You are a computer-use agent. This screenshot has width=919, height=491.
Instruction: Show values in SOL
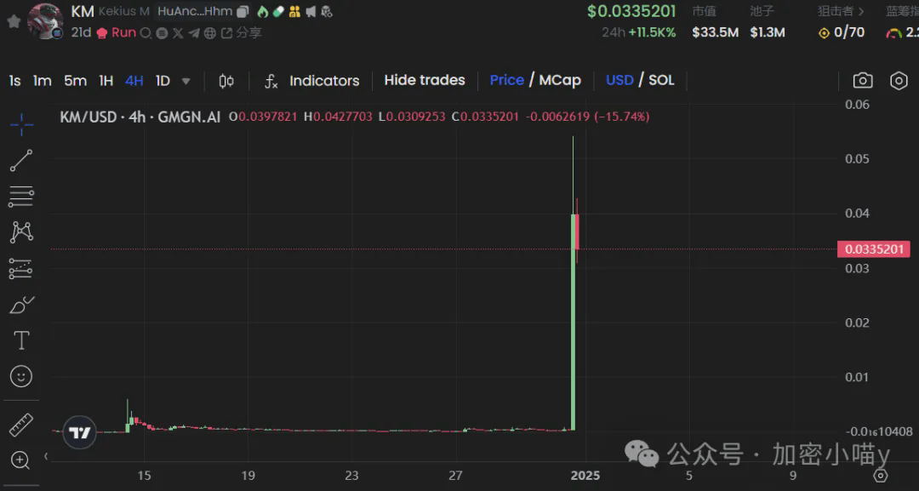(x=661, y=80)
